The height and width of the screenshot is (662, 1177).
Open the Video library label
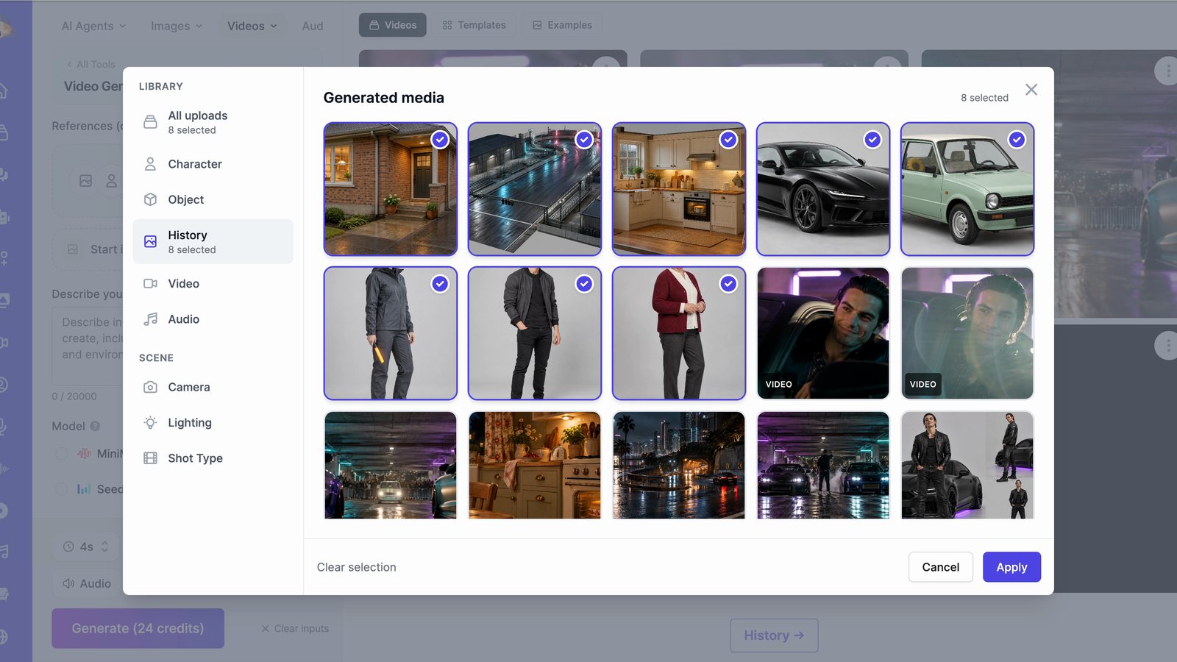point(184,283)
